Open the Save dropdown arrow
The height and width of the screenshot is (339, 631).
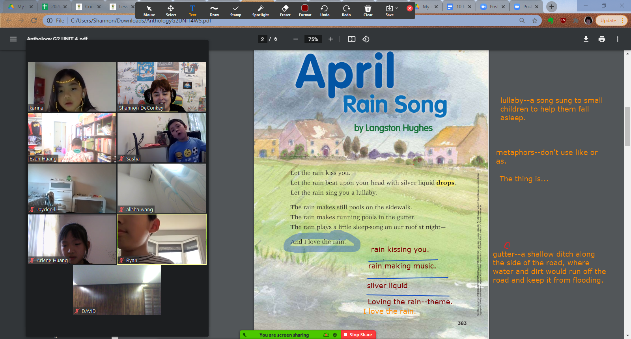point(397,8)
